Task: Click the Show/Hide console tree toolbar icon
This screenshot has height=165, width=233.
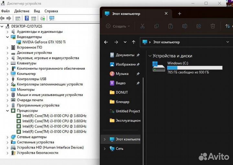Action: tap(18, 18)
